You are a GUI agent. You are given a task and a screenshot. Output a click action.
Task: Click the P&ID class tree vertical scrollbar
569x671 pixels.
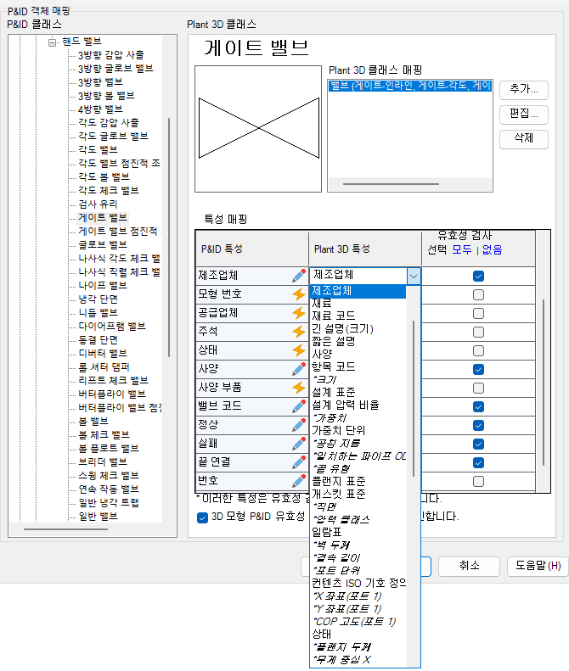click(x=169, y=238)
